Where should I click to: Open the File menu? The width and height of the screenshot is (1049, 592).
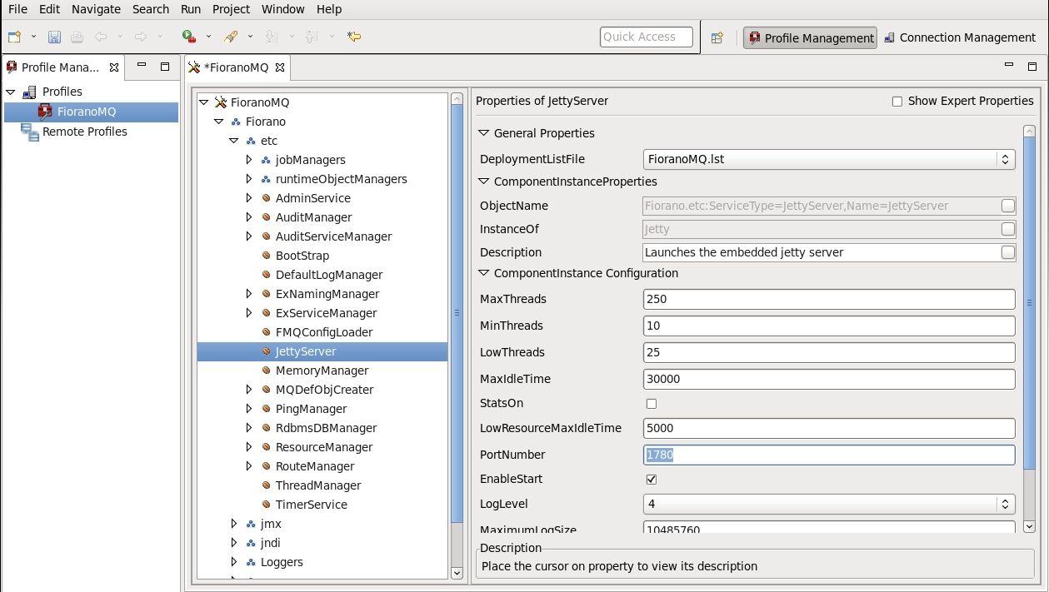point(17,9)
